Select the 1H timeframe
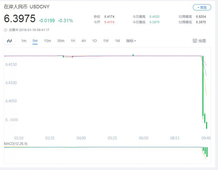Viewport: 218px width, 170px height. 73,41
